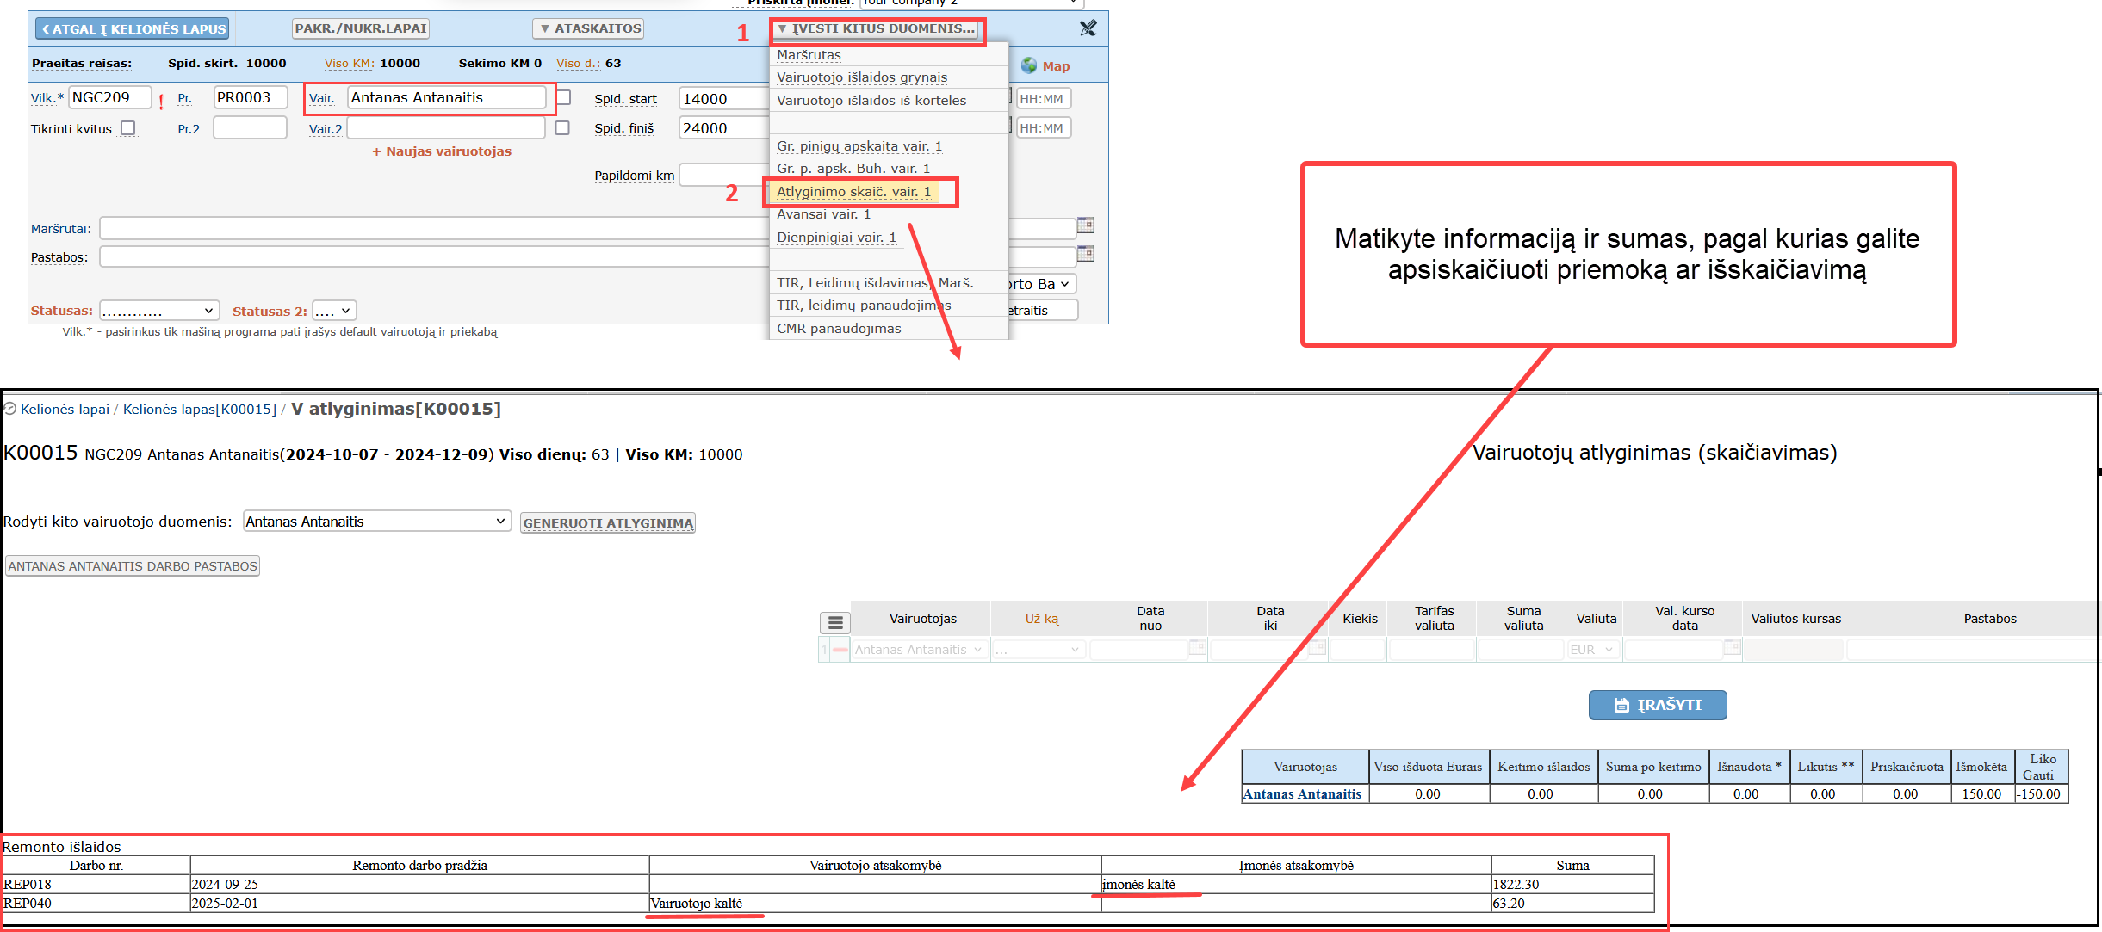This screenshot has width=2102, height=932.
Task: Click the Kiekis input in salary row
Action: coord(1357,650)
